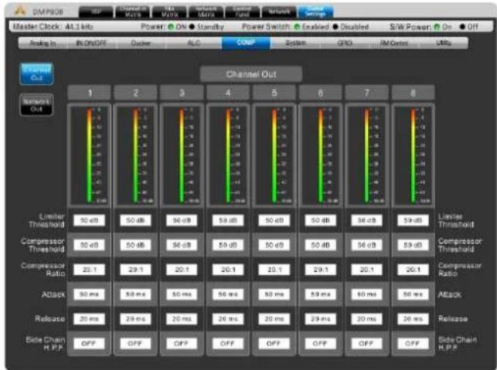Open Compressor Ratio 20:1 for channel 7
Screen dimensions: 497x370
[x=366, y=270]
